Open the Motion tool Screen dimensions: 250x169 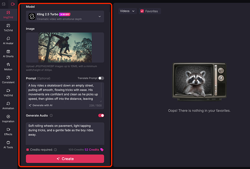click(x=8, y=67)
